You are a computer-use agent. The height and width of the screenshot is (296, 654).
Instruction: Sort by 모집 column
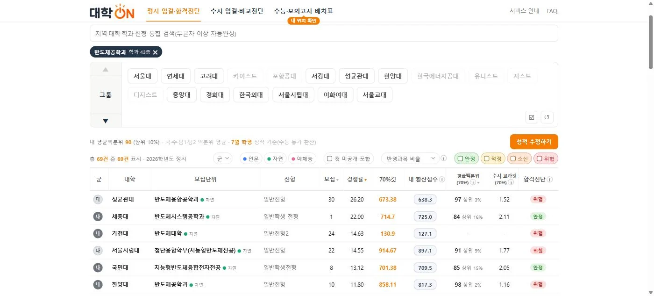click(331, 179)
